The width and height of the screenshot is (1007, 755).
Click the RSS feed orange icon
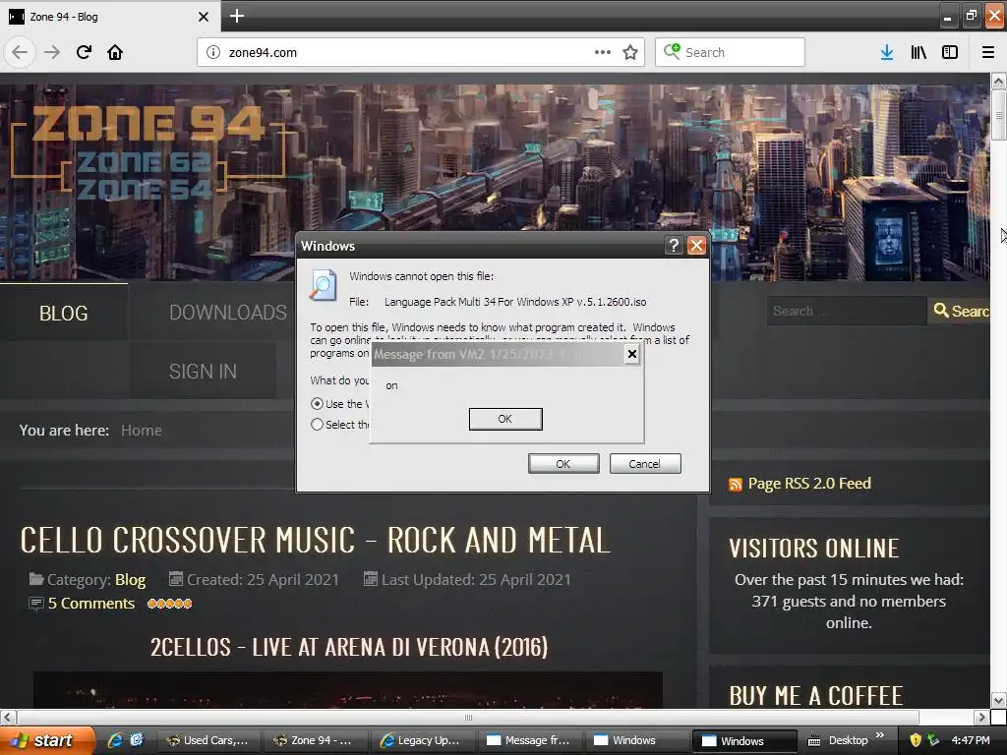point(736,484)
